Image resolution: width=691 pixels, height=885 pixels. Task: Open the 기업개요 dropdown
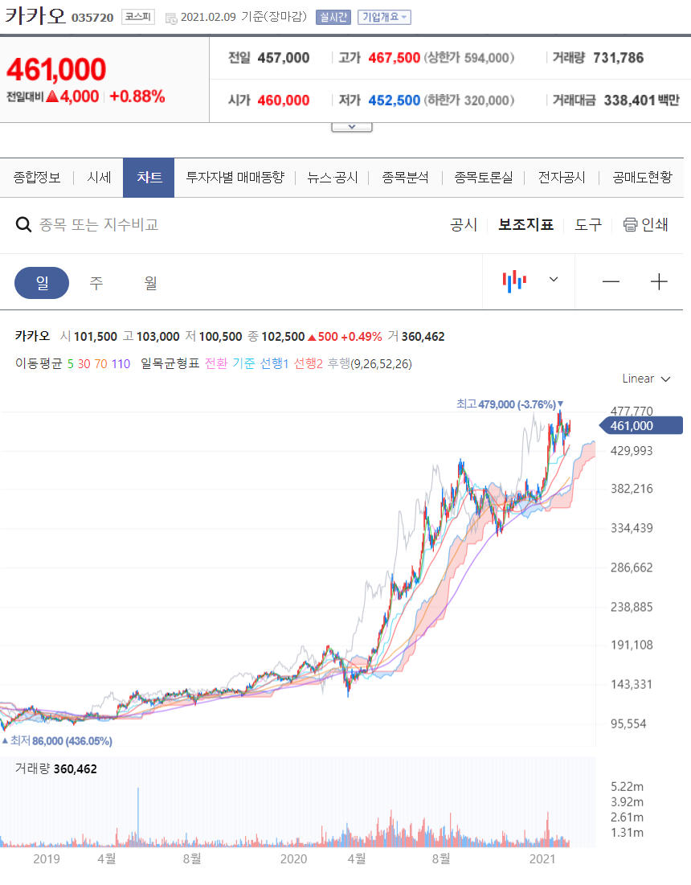pos(384,18)
